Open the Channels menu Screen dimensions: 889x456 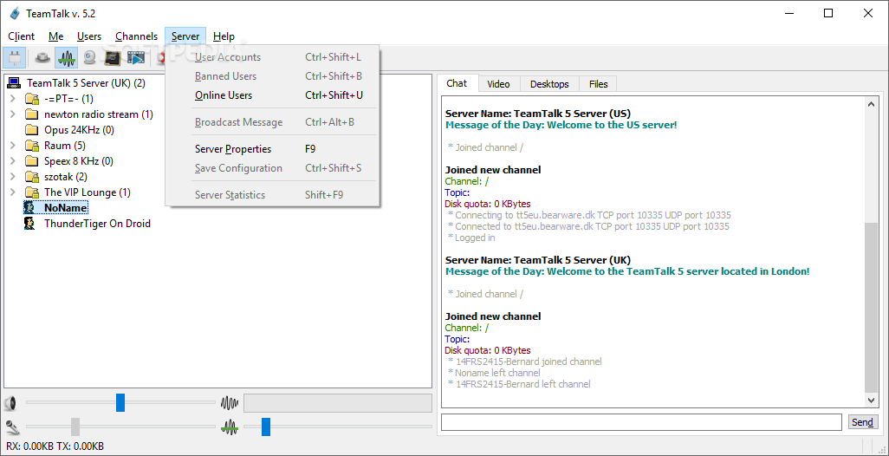click(x=136, y=36)
